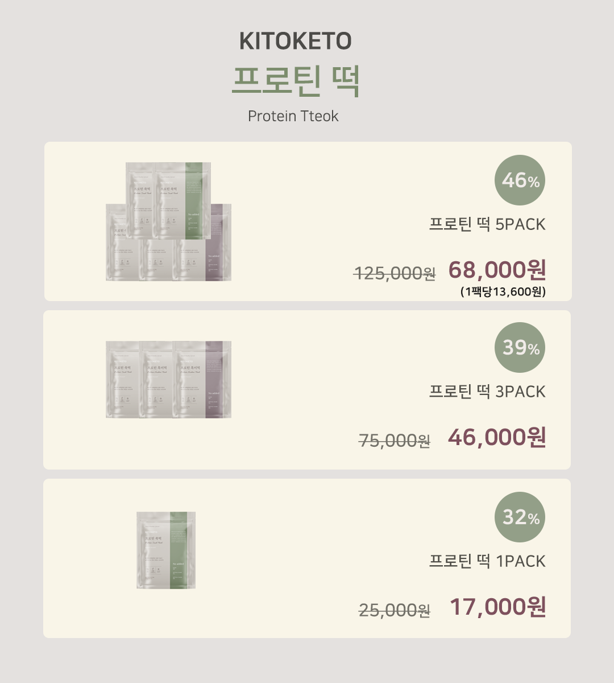Click the 17,000원 sale price
This screenshot has height=683, width=614.
498,607
